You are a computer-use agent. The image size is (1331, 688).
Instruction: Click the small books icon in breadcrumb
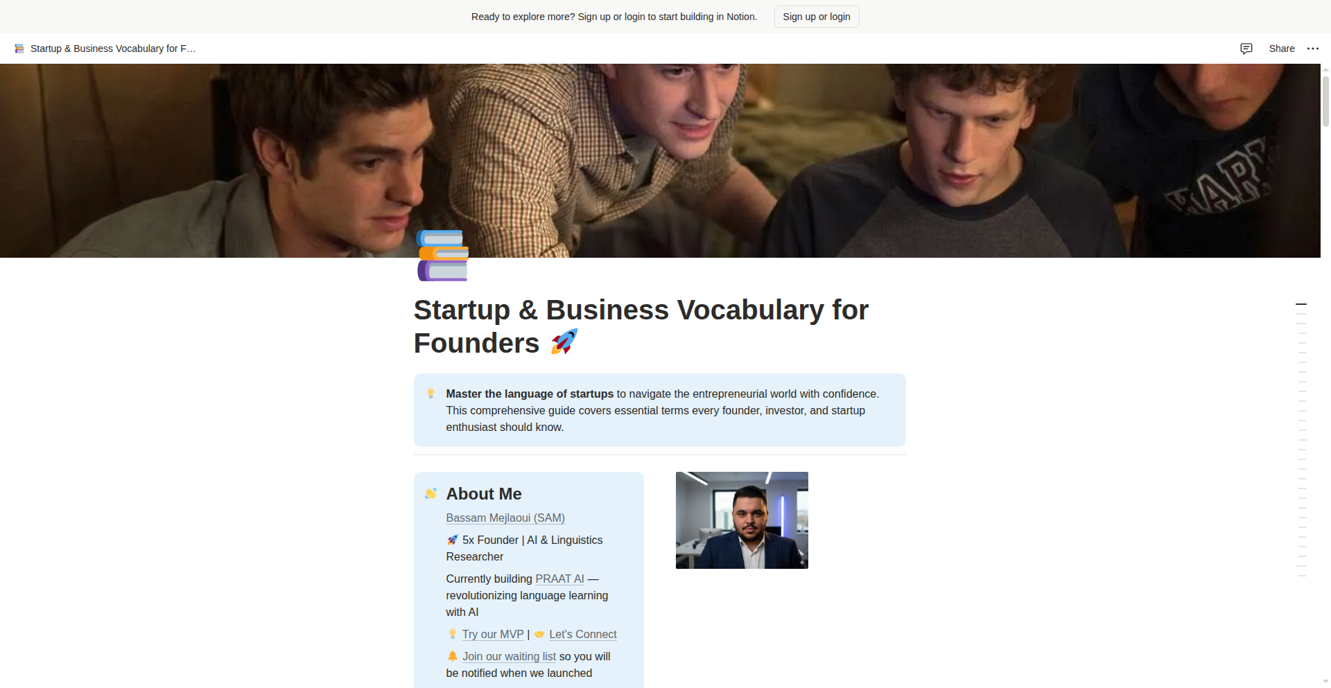[19, 48]
